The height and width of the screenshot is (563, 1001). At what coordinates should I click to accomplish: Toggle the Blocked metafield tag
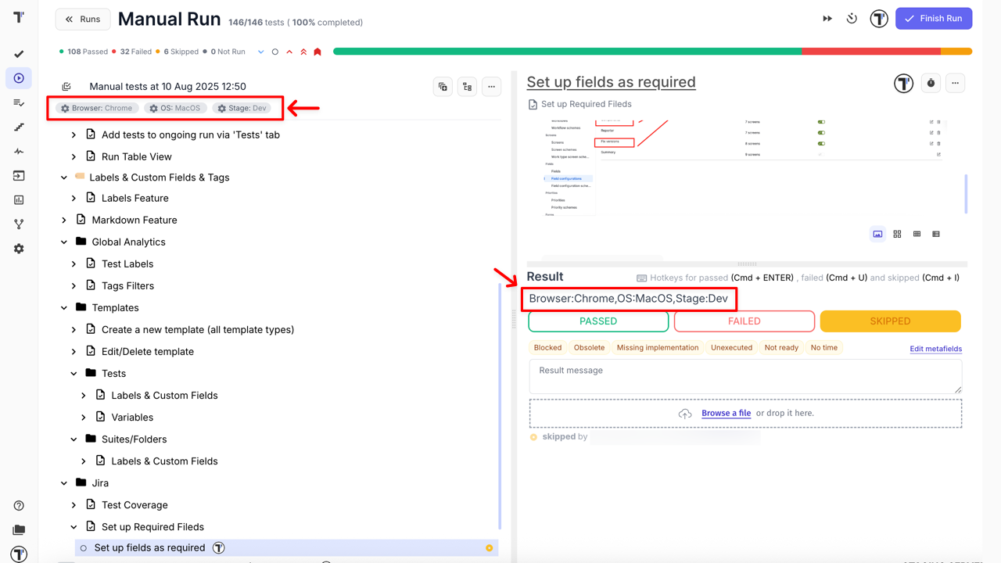click(x=547, y=347)
